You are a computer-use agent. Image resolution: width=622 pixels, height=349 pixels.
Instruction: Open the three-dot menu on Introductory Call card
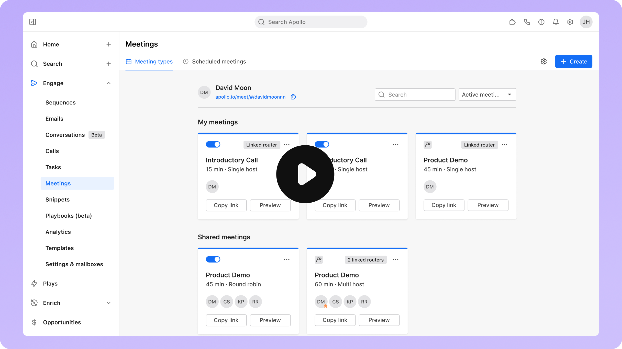(286, 145)
